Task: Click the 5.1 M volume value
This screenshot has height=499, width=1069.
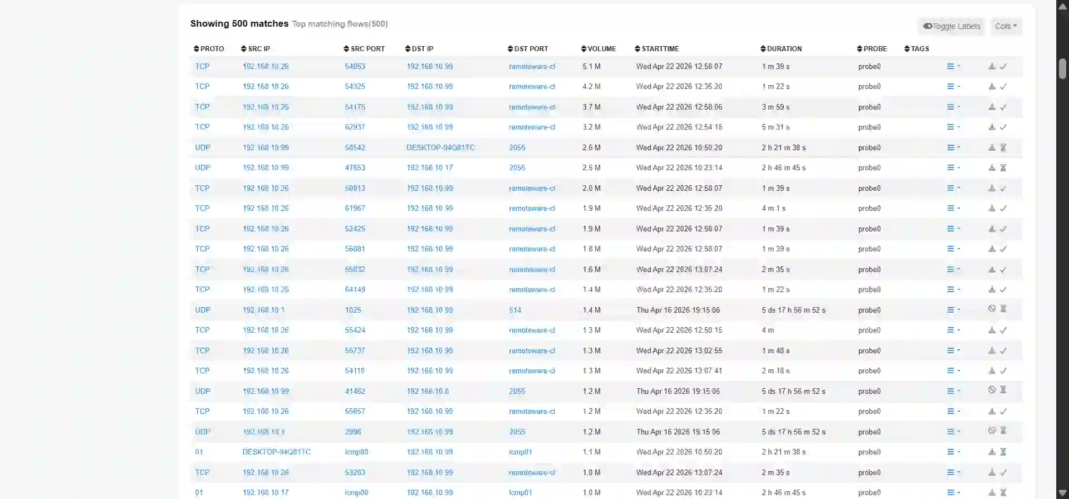Action: pyautogui.click(x=591, y=66)
